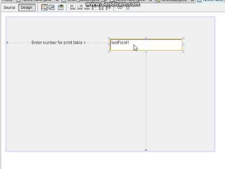Click top-left resize handle of textField1

pyautogui.click(x=109, y=38)
